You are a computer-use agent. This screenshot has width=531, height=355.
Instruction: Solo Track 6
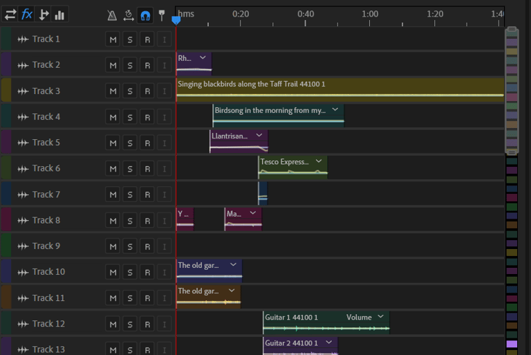tap(130, 169)
